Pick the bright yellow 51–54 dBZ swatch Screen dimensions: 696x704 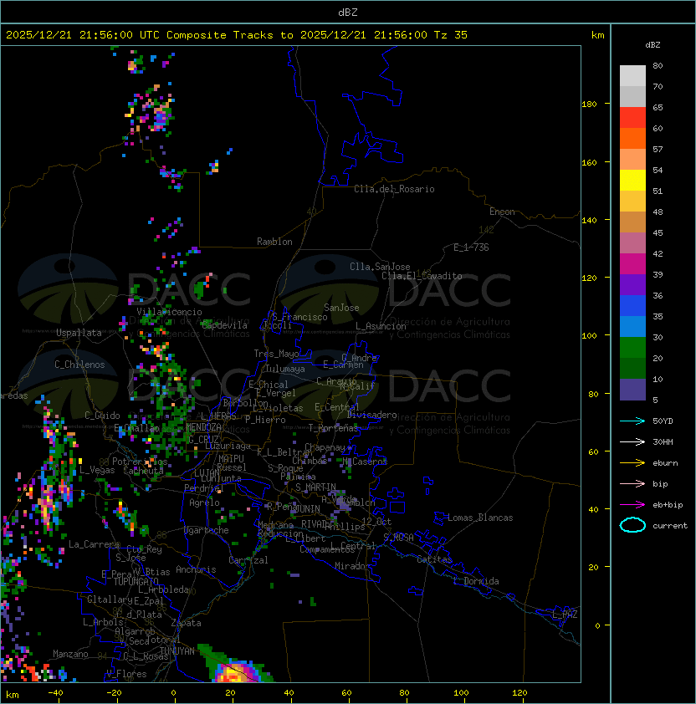coord(632,180)
